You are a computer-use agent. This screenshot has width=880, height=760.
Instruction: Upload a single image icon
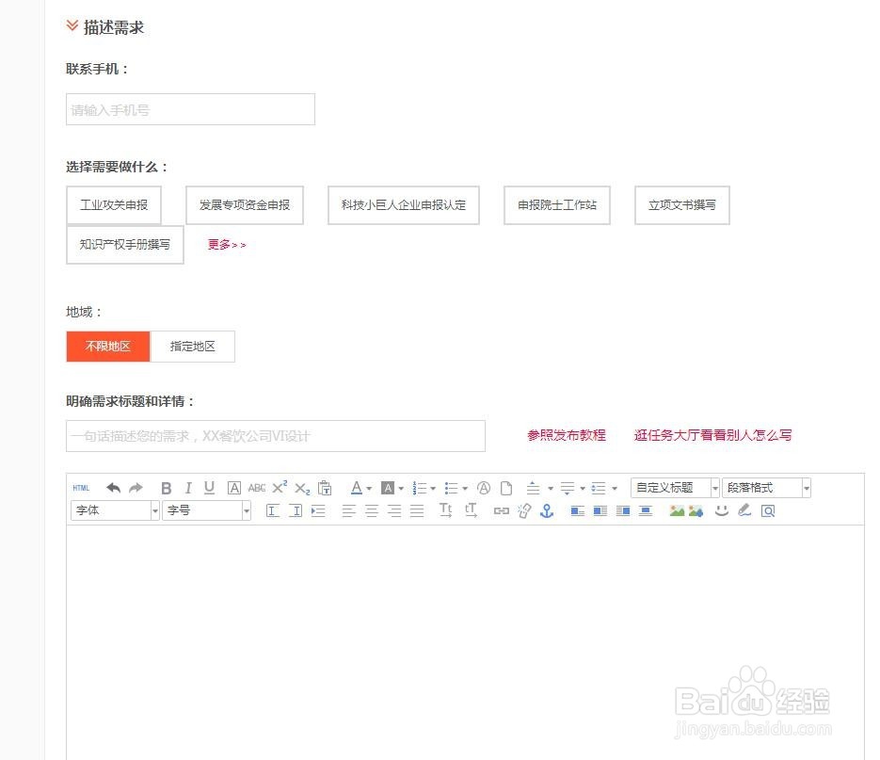pyautogui.click(x=677, y=510)
